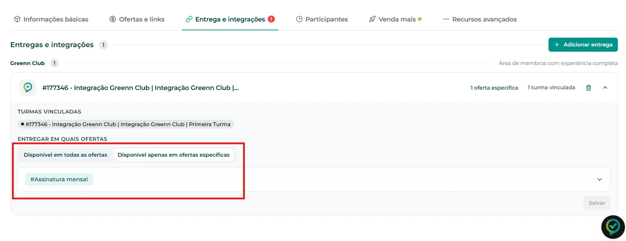The height and width of the screenshot is (241, 626).
Task: Open the Participantes tab
Action: [322, 19]
